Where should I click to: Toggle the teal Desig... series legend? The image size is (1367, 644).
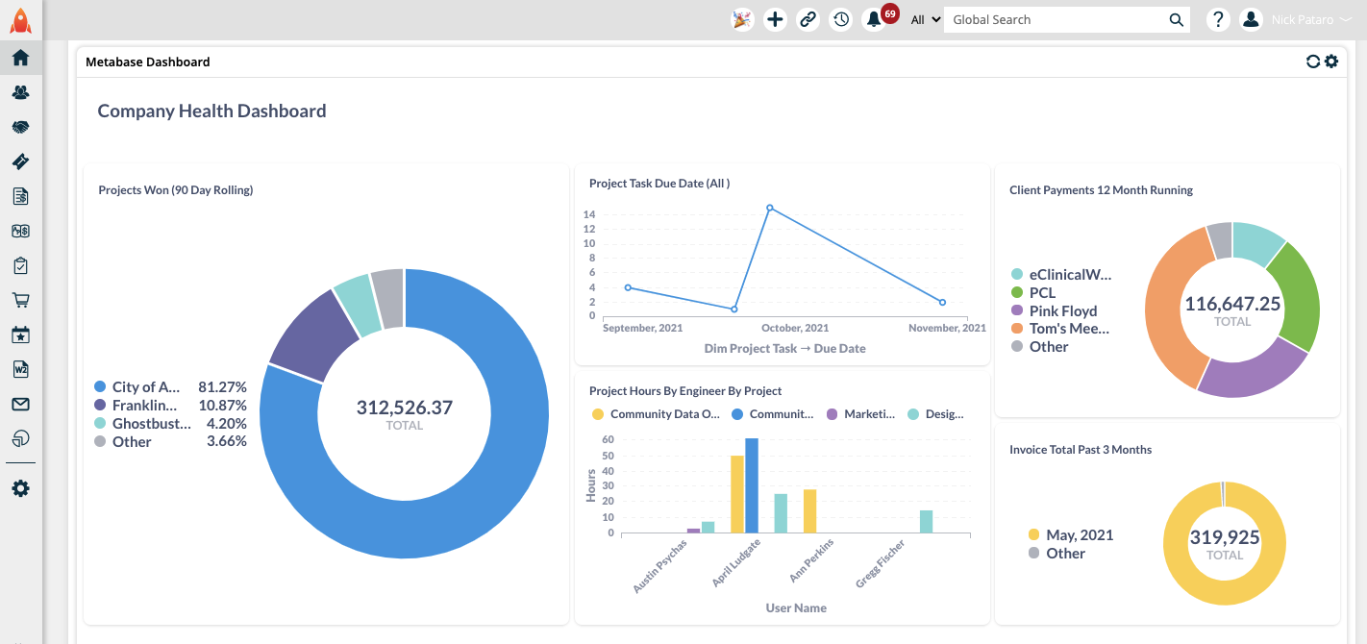[x=935, y=414]
